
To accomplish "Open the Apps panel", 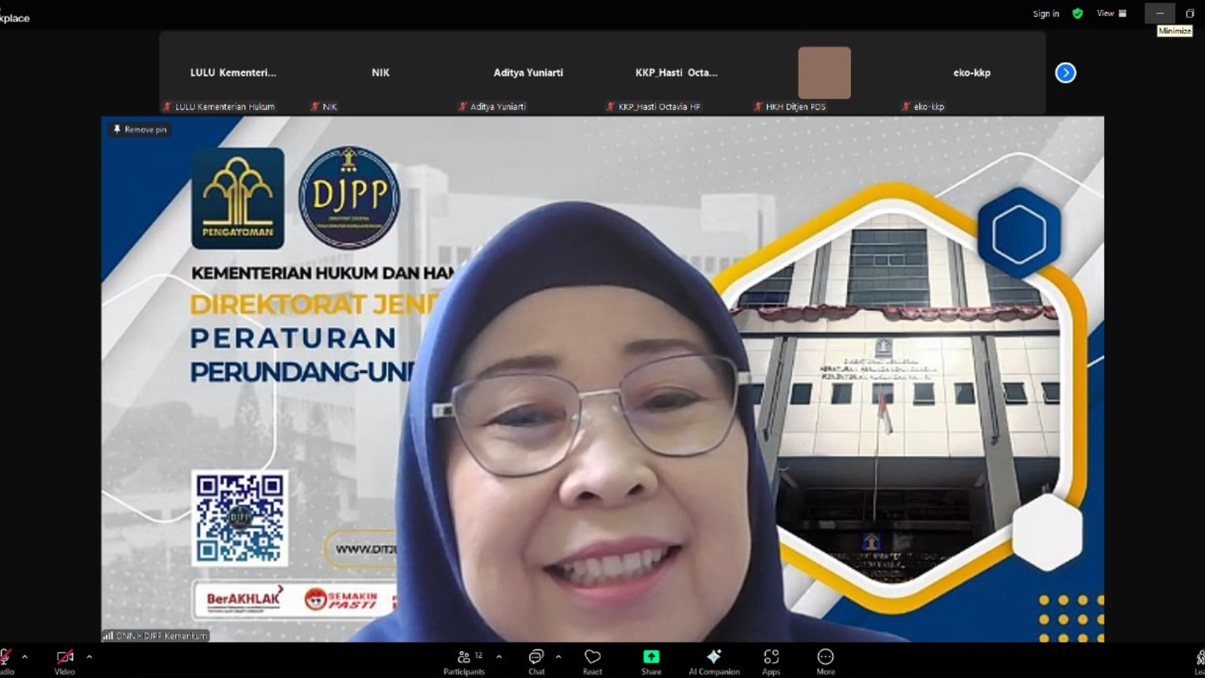I will tap(771, 662).
